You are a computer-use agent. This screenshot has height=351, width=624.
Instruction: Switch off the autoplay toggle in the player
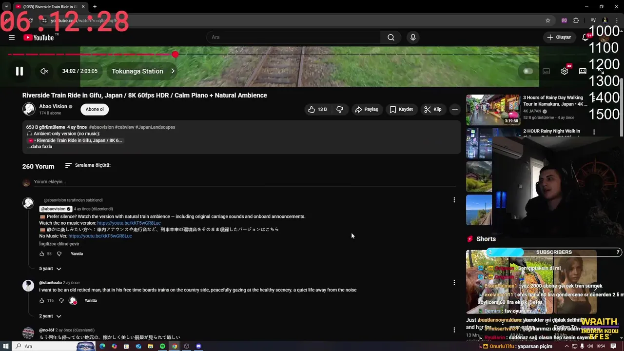point(527,71)
